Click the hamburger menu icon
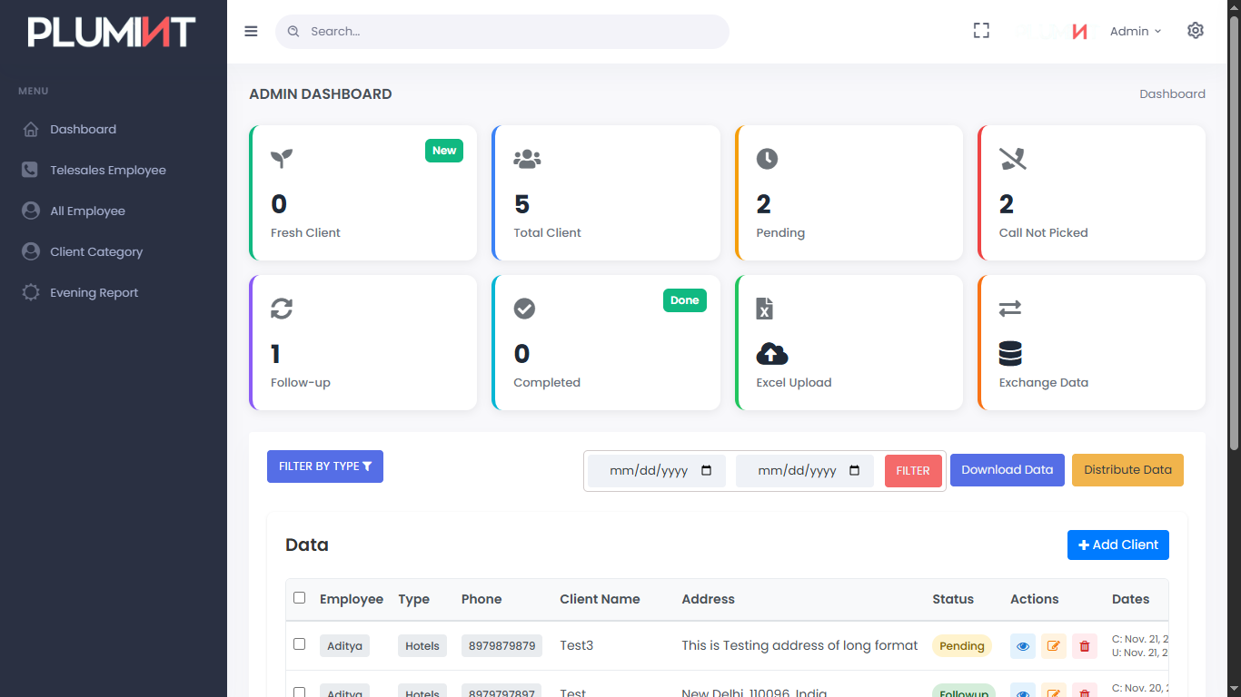 [251, 31]
